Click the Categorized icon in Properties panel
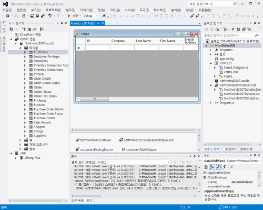263x210 pixels. point(206,167)
